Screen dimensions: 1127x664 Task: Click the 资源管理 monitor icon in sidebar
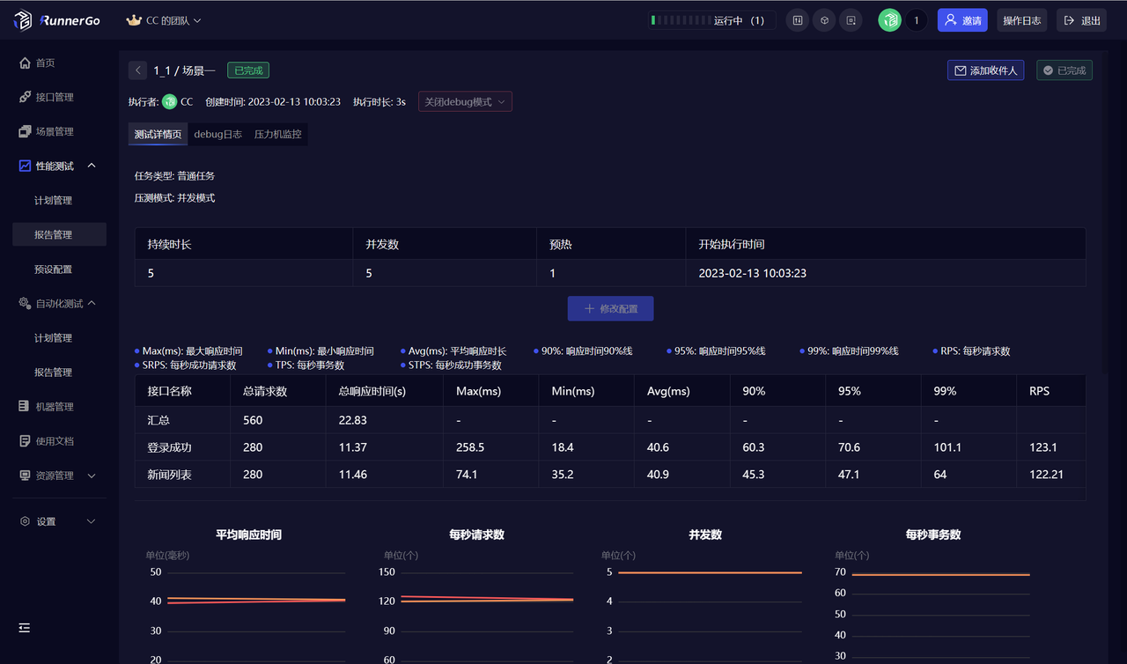(x=25, y=476)
